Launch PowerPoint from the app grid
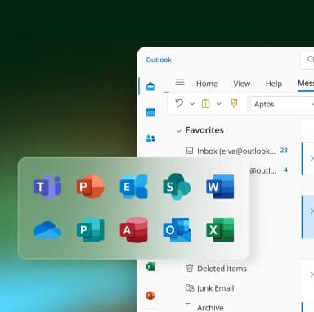The image size is (314, 312). point(91,187)
